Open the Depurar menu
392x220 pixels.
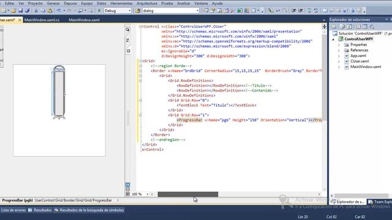tap(70, 4)
